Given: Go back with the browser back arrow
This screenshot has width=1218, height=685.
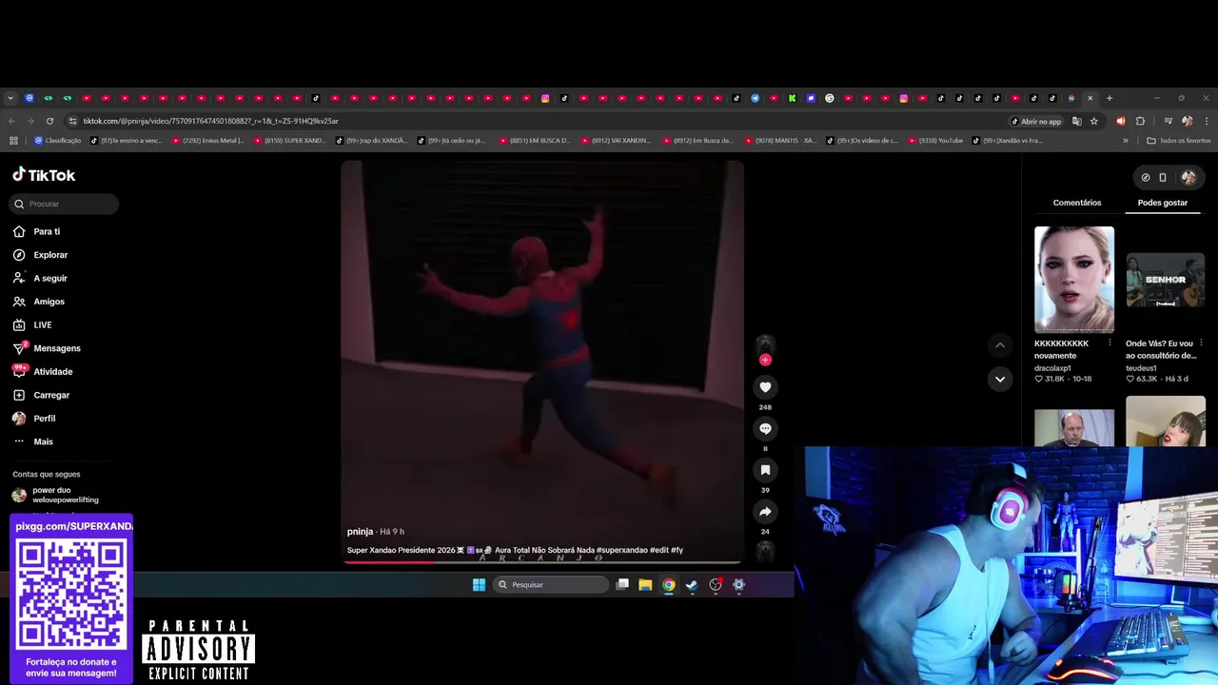Looking at the screenshot, I should tap(11, 121).
